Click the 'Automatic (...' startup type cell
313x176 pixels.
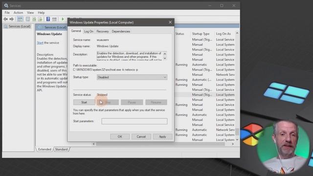pos(201,80)
